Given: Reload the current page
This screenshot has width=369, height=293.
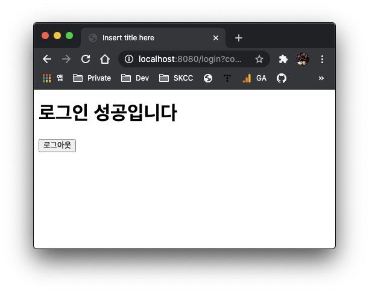Looking at the screenshot, I should [x=86, y=59].
